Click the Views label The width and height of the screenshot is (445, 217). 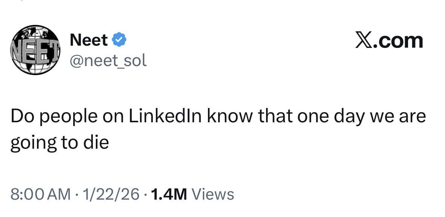[x=213, y=194]
